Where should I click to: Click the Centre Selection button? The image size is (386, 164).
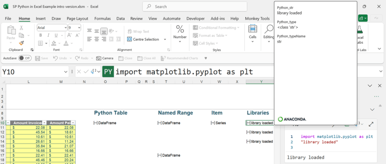[x=147, y=39]
